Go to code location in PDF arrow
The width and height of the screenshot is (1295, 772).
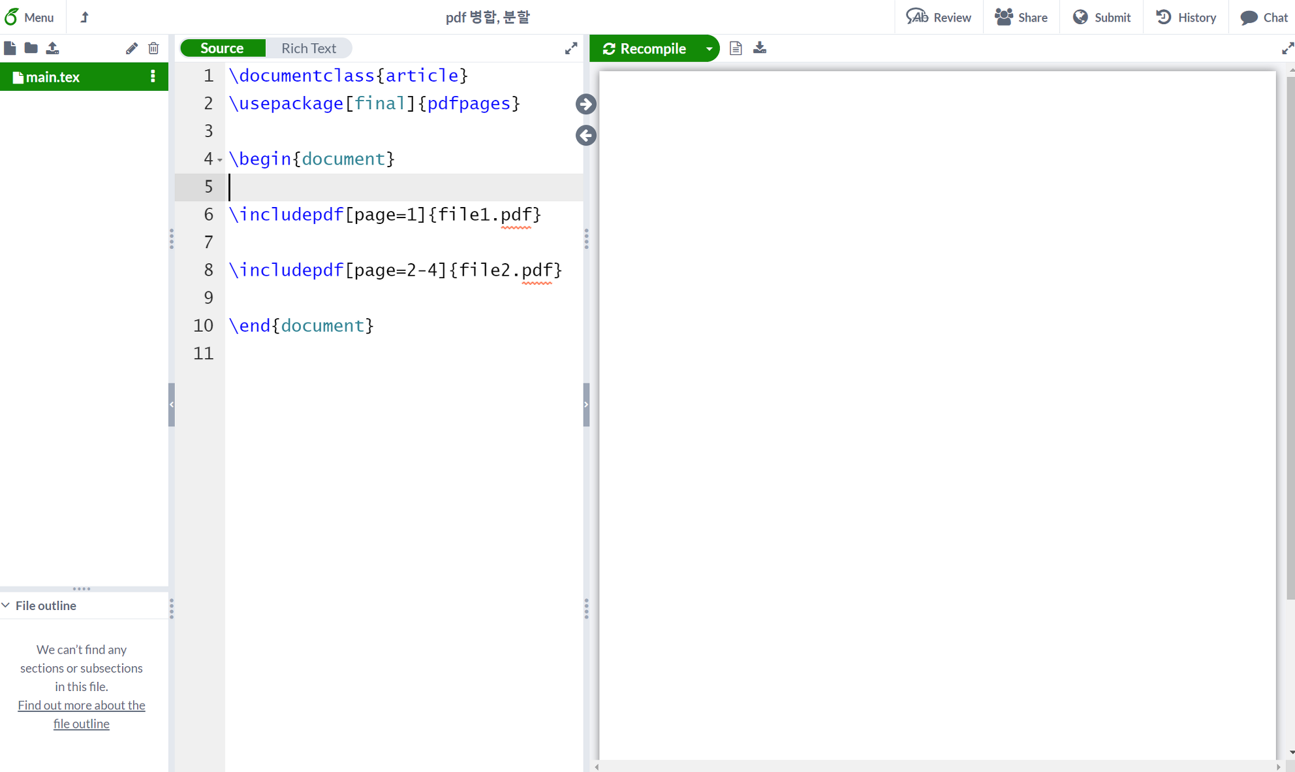coord(585,104)
